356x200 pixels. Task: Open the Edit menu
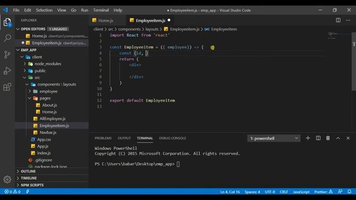click(27, 10)
